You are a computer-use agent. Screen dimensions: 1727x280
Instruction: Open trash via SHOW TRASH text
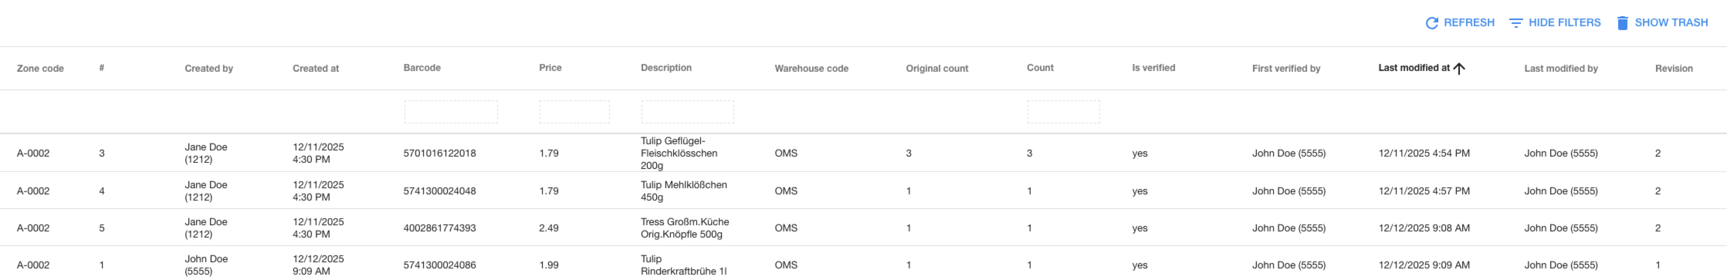click(1671, 23)
